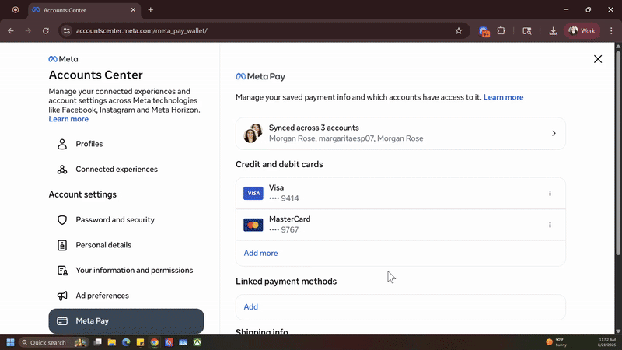This screenshot has height=350, width=622.
Task: Click the Visa card logo icon
Action: 253,193
